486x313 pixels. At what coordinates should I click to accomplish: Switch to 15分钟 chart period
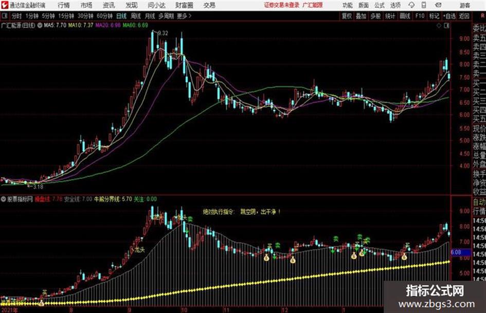tap(66, 16)
